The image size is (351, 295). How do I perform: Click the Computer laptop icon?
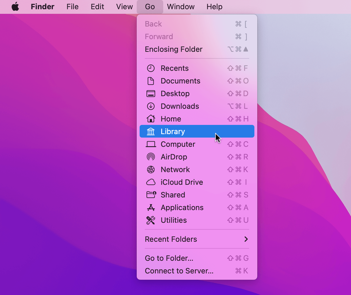151,144
